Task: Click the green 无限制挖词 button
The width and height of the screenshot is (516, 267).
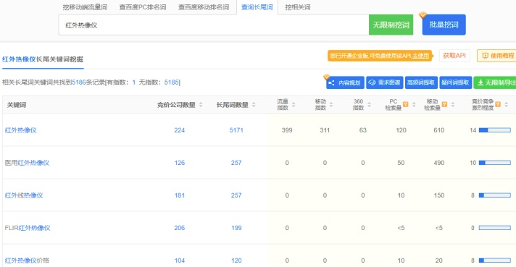Action: [391, 25]
